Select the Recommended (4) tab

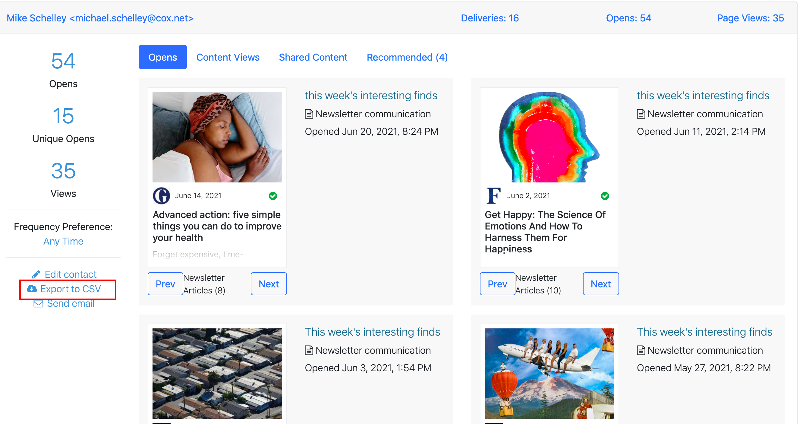click(407, 57)
